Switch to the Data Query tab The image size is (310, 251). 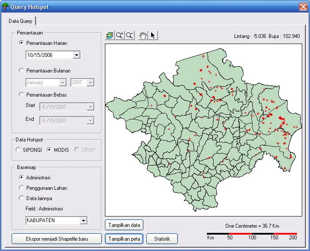20,21
